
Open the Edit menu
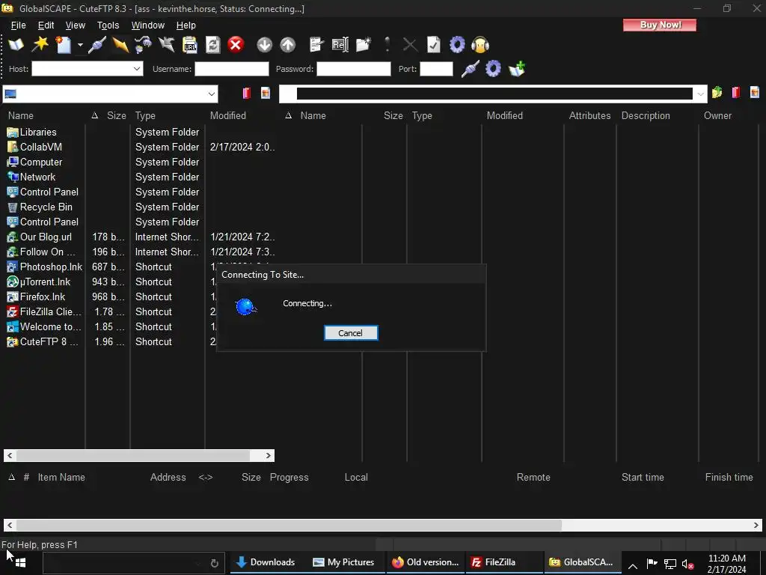[46, 25]
